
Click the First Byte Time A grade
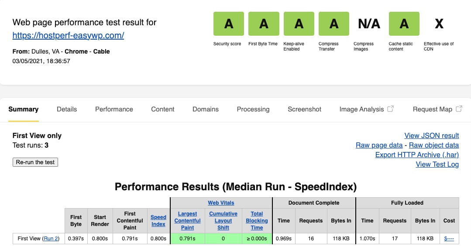264,24
